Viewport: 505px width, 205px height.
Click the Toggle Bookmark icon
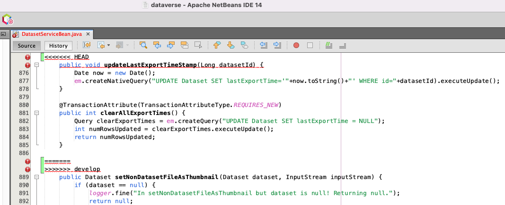pyautogui.click(x=244, y=45)
